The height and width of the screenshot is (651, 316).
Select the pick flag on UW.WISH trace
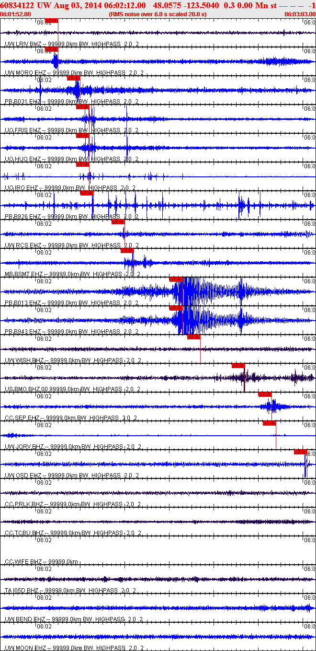[193, 337]
